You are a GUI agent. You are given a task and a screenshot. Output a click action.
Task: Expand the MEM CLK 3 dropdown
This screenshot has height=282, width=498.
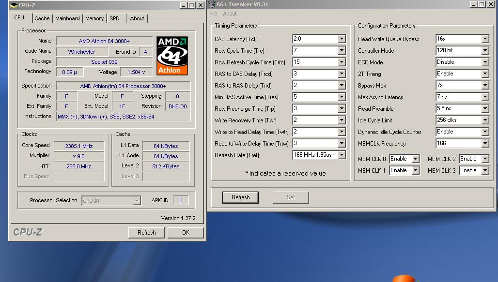click(485, 170)
